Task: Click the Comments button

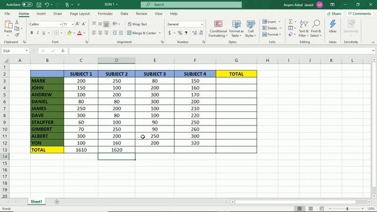Action: coord(359,14)
